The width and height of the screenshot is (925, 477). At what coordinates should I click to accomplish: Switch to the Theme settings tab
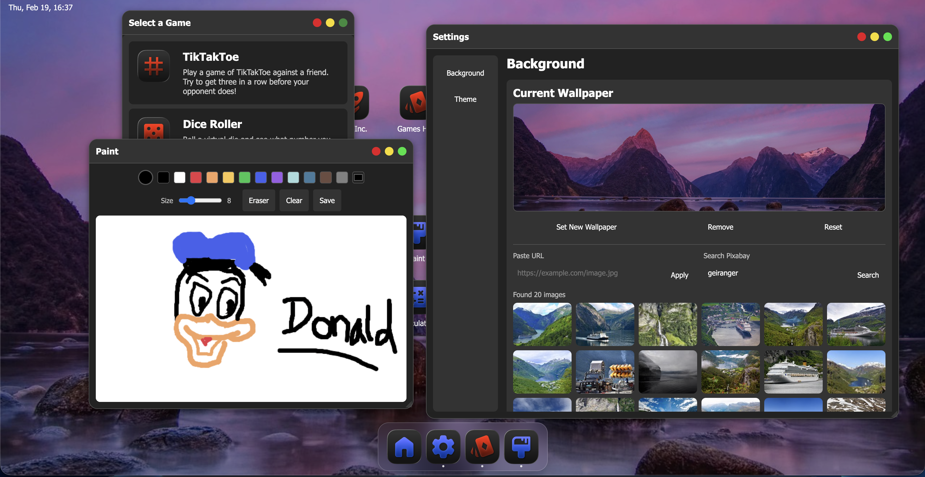coord(465,99)
